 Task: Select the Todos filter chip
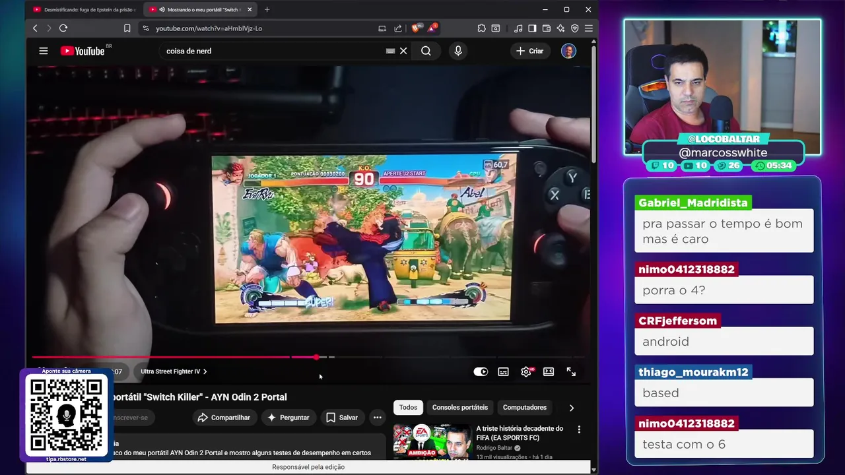click(x=408, y=407)
